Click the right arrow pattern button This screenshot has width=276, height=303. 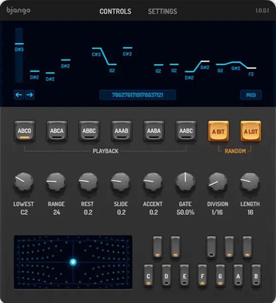coord(30,94)
